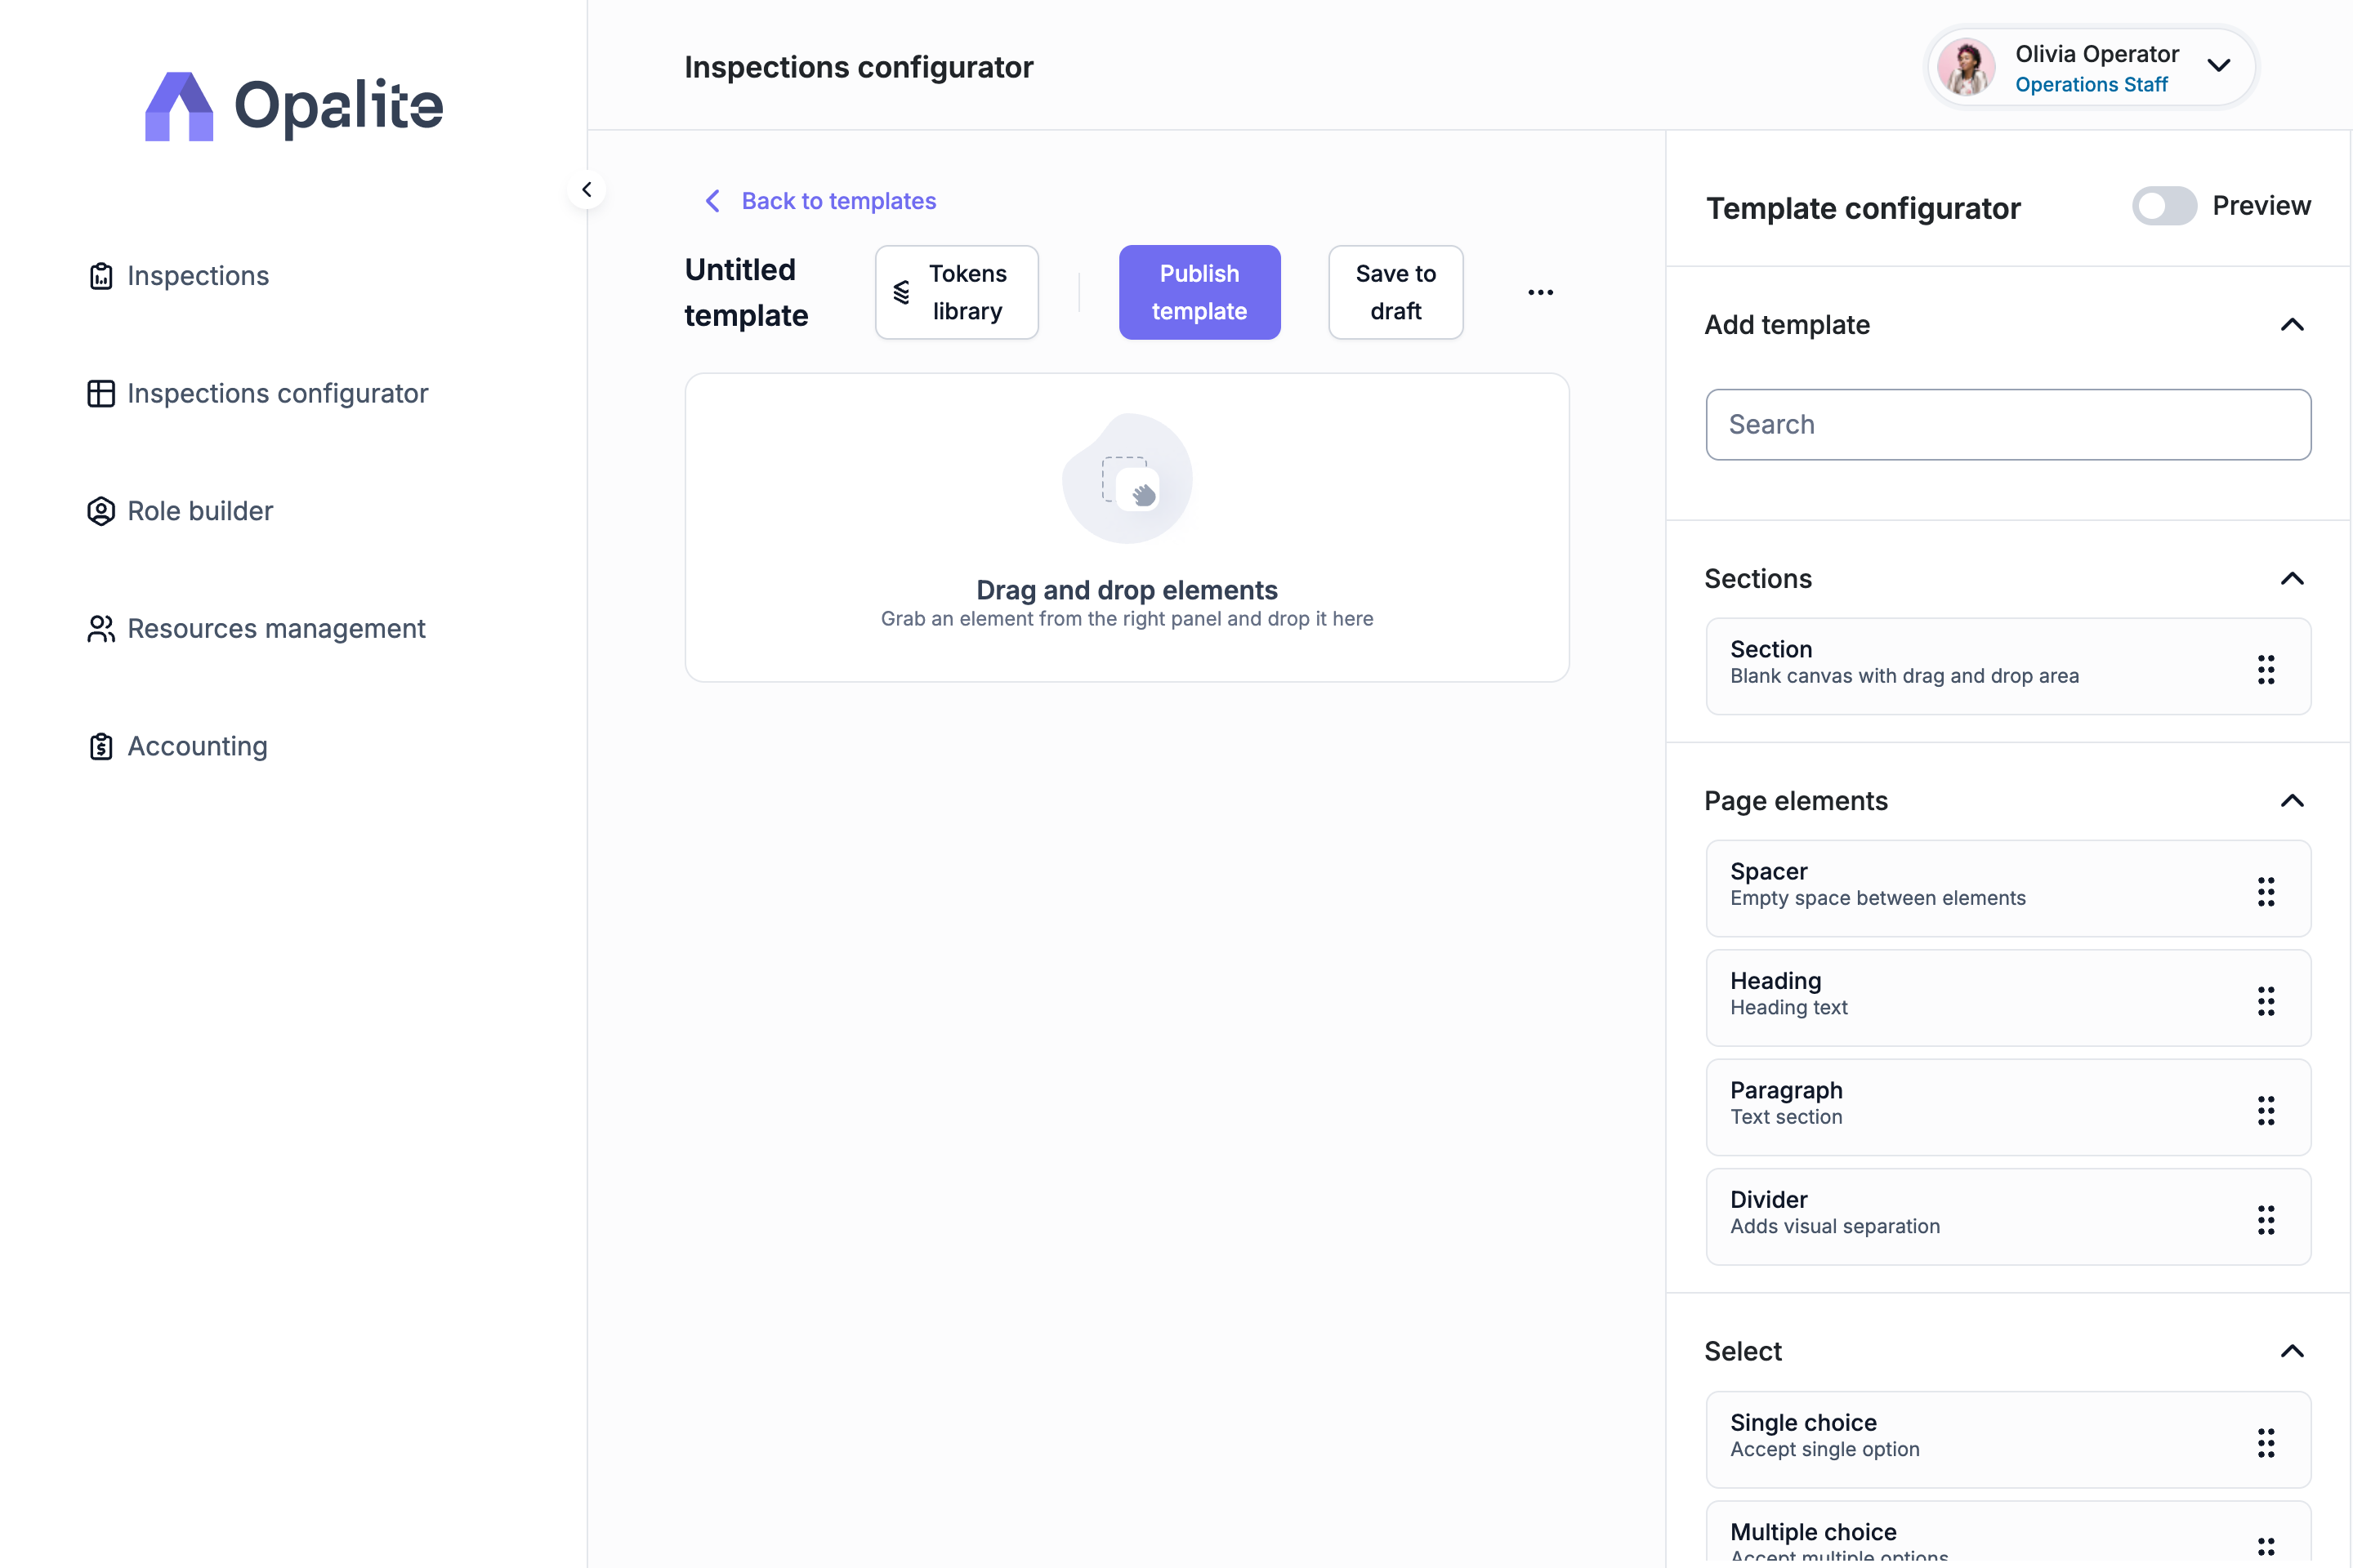Click Publish template button

coord(1199,292)
